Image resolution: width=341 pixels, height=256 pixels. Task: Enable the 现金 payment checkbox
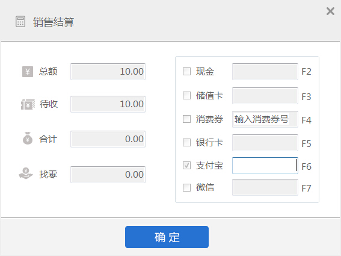click(x=186, y=71)
